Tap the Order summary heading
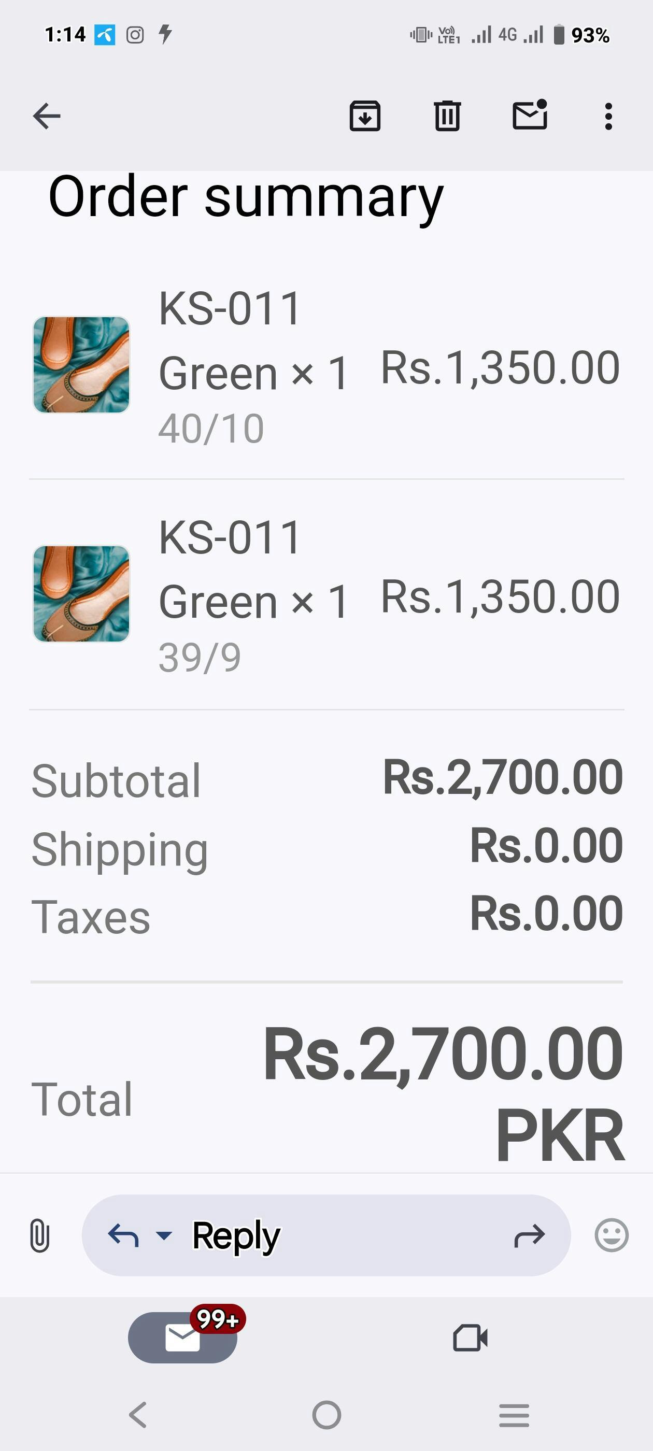Screen dimensions: 653x1451 pyautogui.click(x=246, y=196)
